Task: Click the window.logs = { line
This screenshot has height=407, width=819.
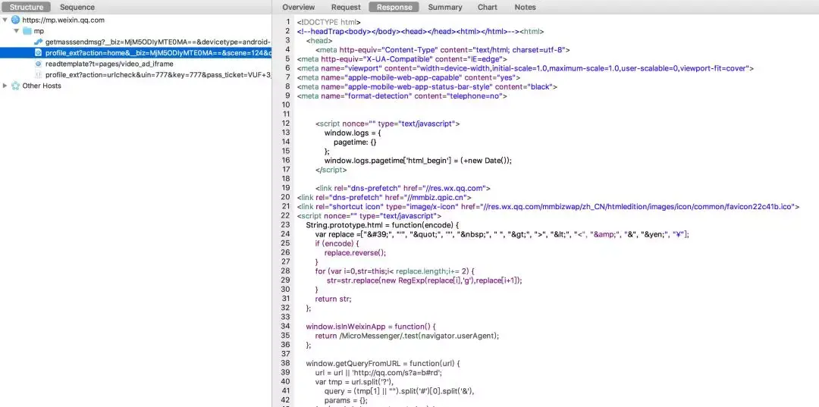Action: [353, 133]
